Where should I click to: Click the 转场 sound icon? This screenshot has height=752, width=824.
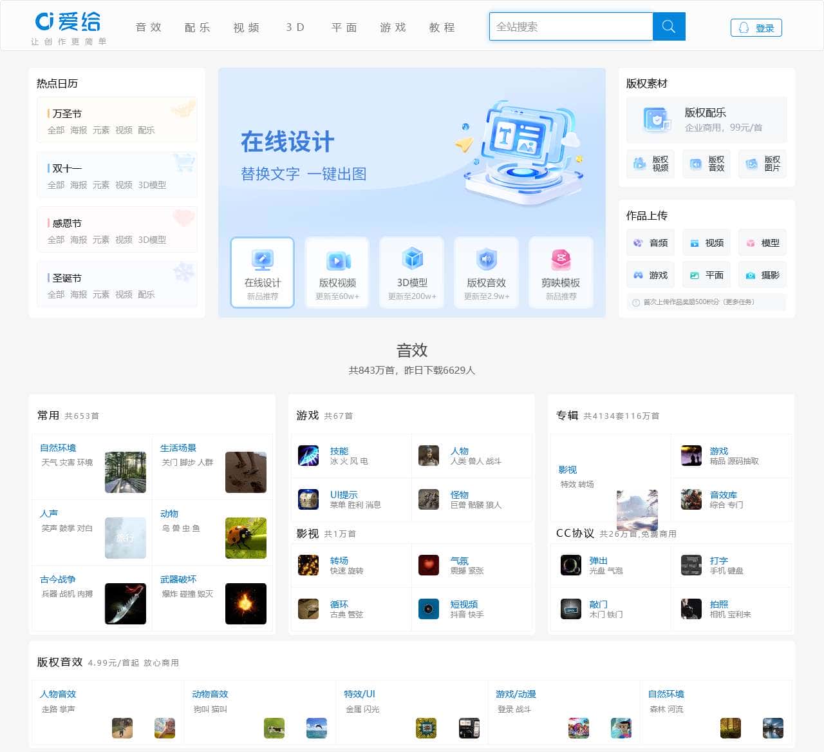pyautogui.click(x=308, y=565)
